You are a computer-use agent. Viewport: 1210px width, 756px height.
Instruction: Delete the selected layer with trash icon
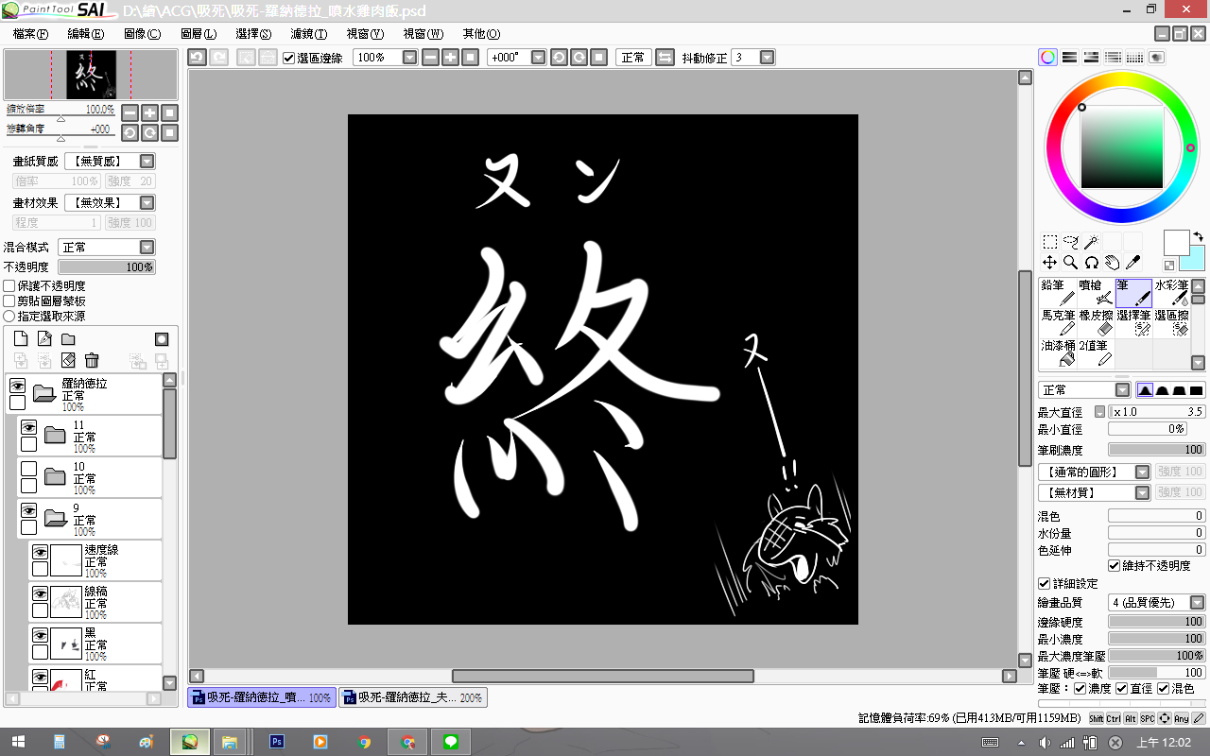point(92,360)
